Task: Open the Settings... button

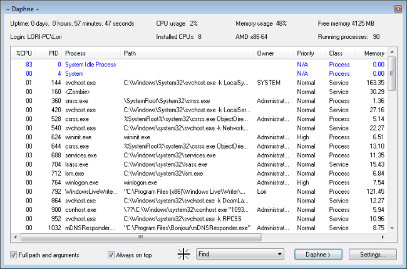Action: (x=373, y=255)
